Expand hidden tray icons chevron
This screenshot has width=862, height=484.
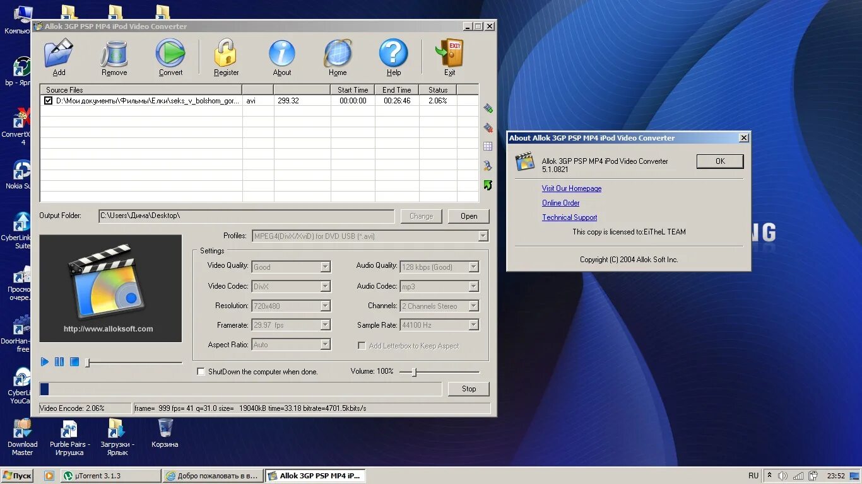tap(769, 476)
